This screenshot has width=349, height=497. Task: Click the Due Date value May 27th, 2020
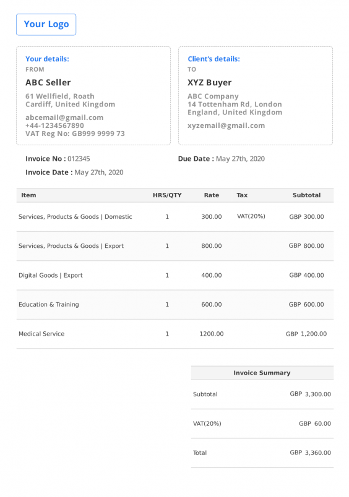[x=240, y=159]
